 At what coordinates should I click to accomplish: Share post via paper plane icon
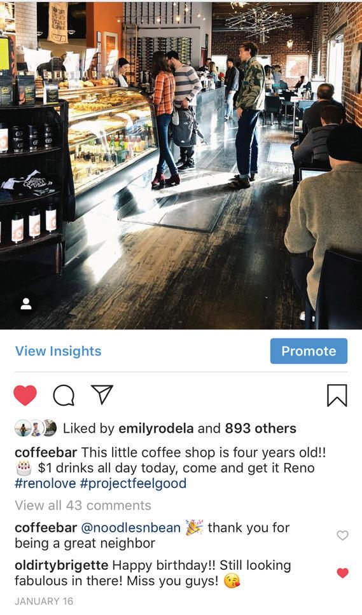coord(102,394)
